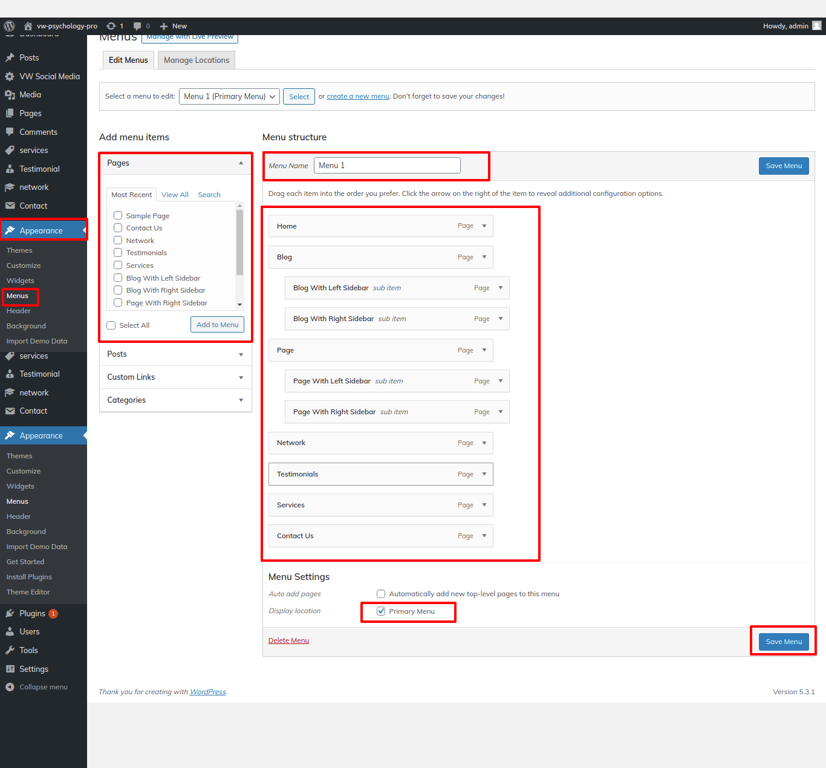The image size is (826, 768).
Task: Click the Add to Menu button
Action: [x=217, y=325]
